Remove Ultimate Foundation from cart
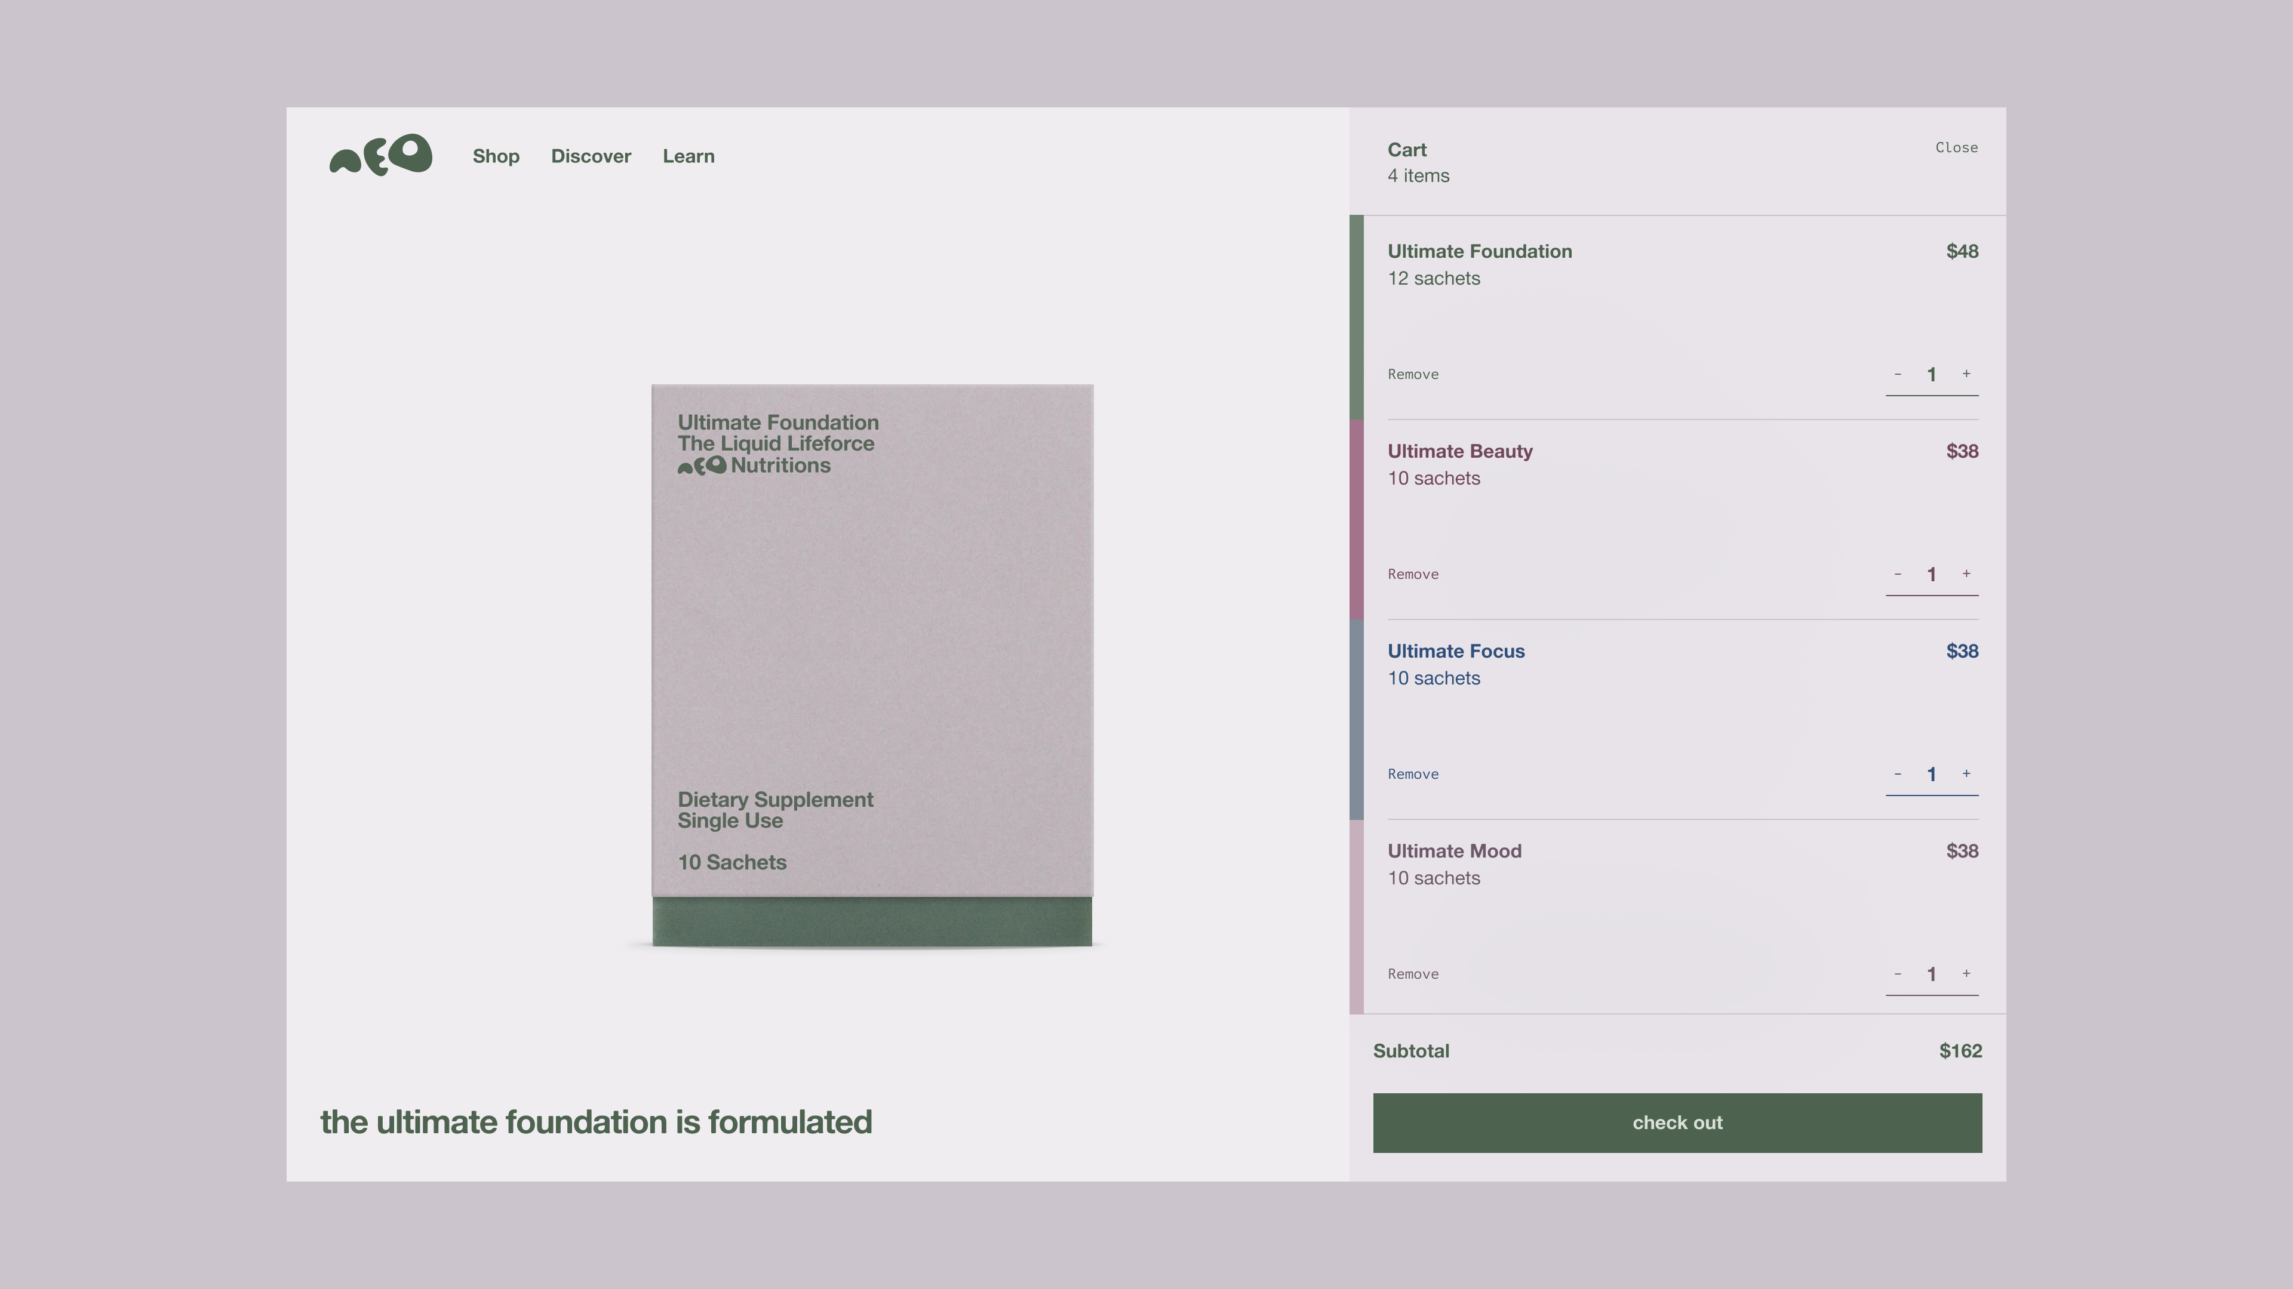This screenshot has width=2293, height=1289. coord(1413,375)
